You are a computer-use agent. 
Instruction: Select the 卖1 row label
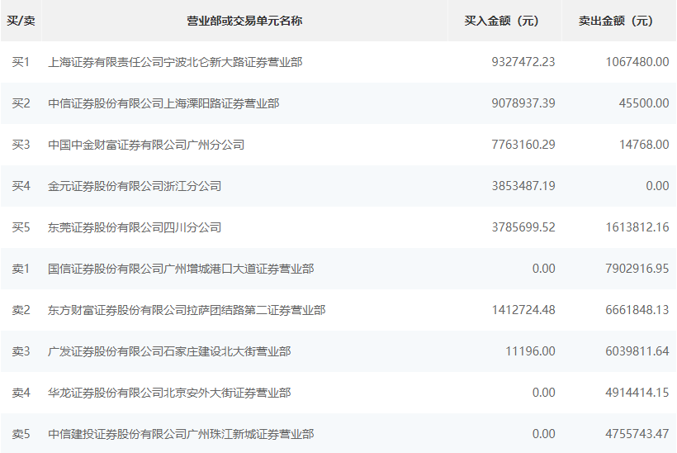click(x=21, y=269)
